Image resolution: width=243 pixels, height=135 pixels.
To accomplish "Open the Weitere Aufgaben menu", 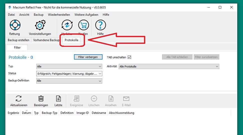I will point(86,15).
